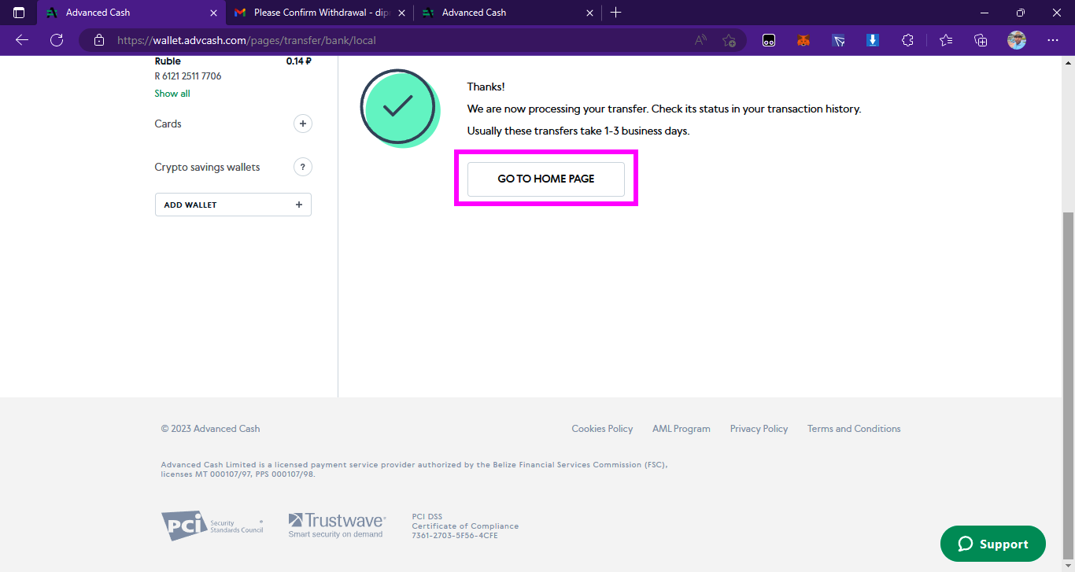The height and width of the screenshot is (572, 1075).
Task: Open the Cookies Policy link
Action: (x=602, y=429)
